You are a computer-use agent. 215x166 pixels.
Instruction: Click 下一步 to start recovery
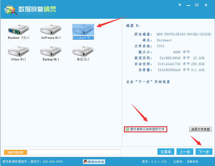point(204,152)
